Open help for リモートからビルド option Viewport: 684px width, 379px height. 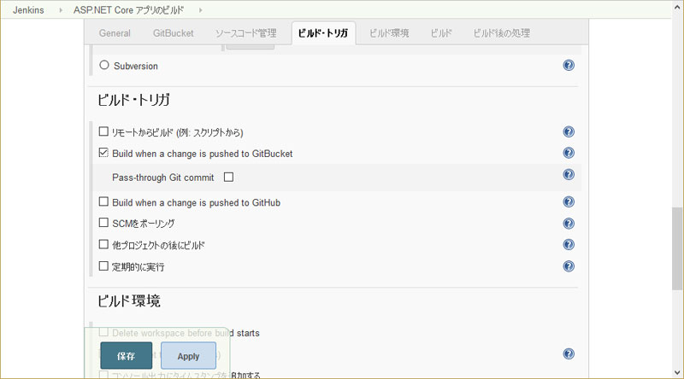pyautogui.click(x=569, y=131)
